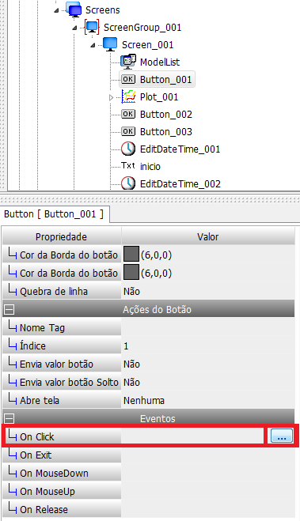300x521 pixels.
Task: Select Screens in the tree
Action: coord(103,10)
